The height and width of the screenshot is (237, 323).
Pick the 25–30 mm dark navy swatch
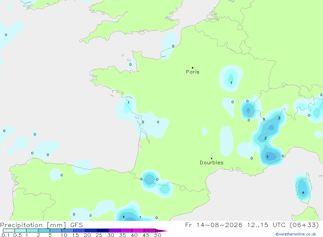pyautogui.click(x=103, y=231)
